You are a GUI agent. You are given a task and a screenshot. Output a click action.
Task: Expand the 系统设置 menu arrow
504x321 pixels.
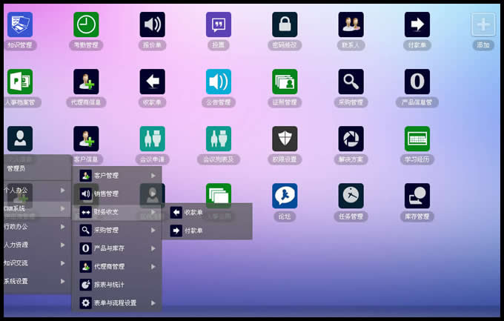pos(63,281)
